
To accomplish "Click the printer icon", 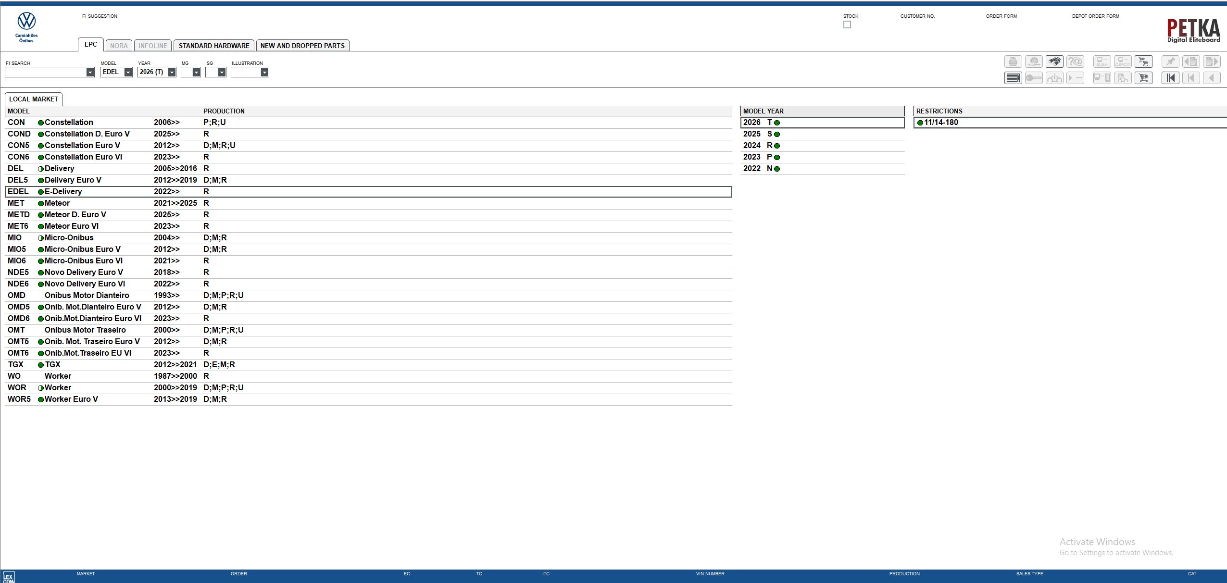I will pos(1013,62).
